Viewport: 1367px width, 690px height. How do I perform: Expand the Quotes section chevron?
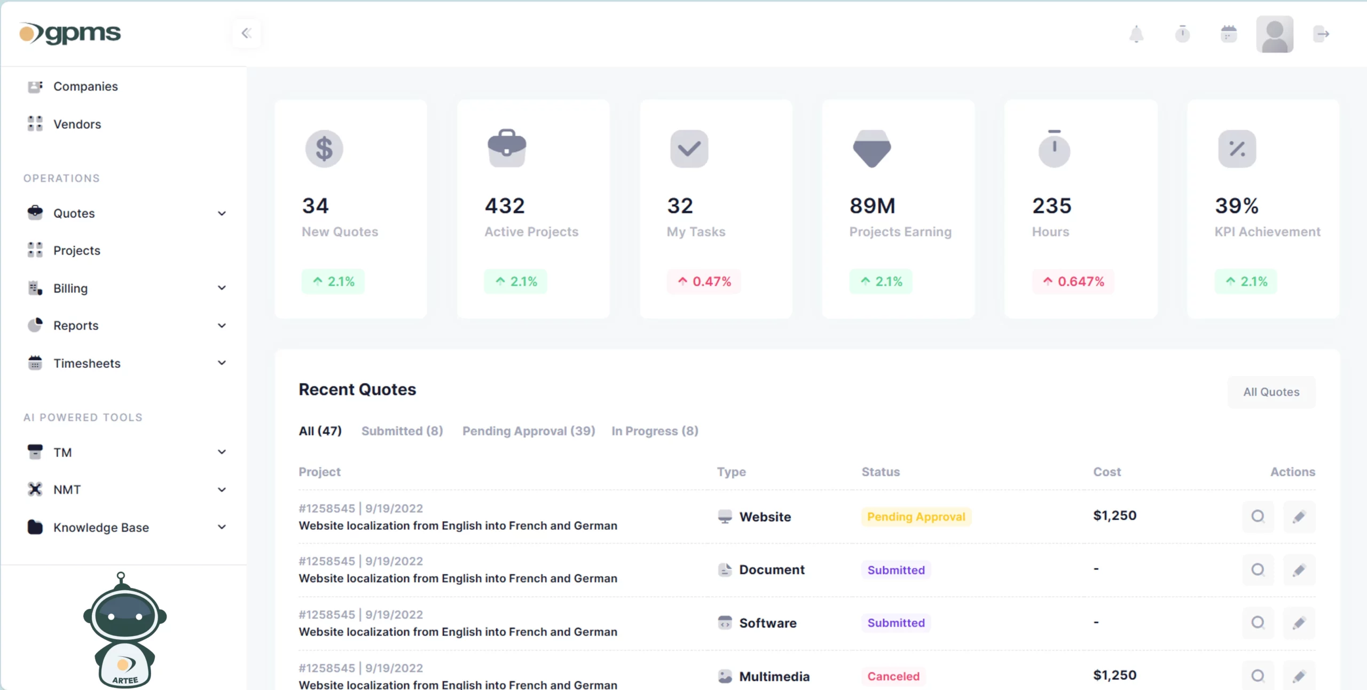(x=222, y=213)
